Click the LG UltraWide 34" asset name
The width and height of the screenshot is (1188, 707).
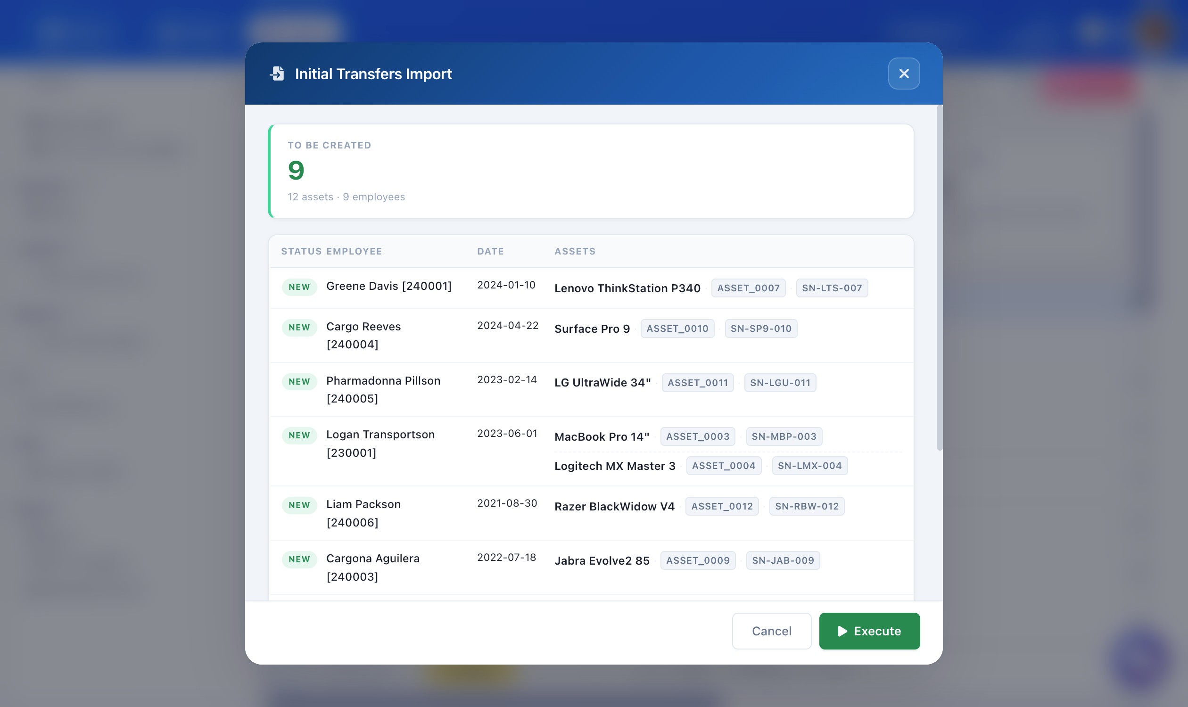coord(602,383)
